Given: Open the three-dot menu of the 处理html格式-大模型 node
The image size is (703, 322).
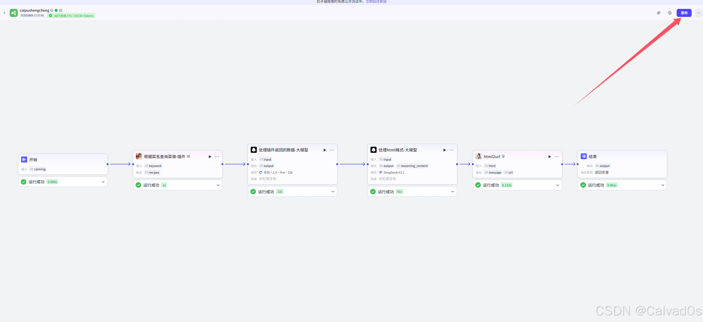Looking at the screenshot, I should [451, 150].
